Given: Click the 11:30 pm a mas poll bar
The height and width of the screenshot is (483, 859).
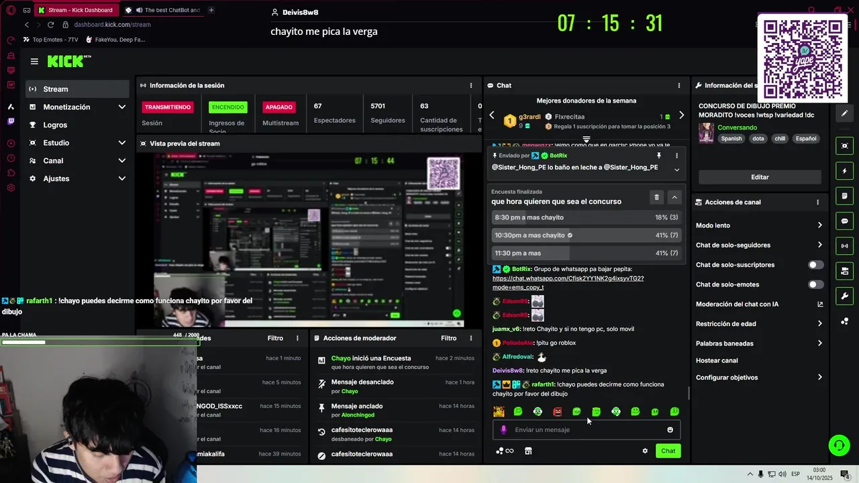Looking at the screenshot, I should [587, 253].
